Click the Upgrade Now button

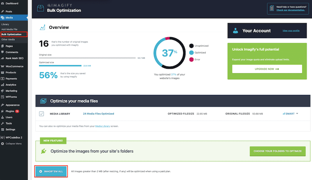click(267, 69)
